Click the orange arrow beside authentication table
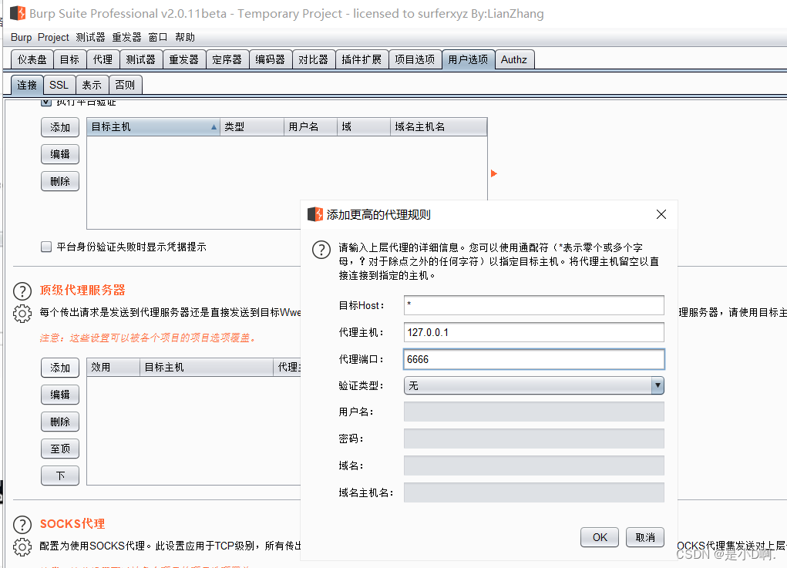This screenshot has width=787, height=568. (494, 173)
